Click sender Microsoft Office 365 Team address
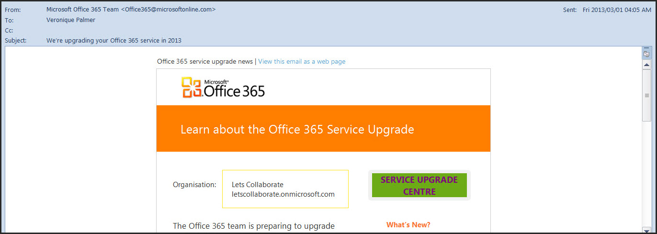657x234 pixels. (x=131, y=10)
